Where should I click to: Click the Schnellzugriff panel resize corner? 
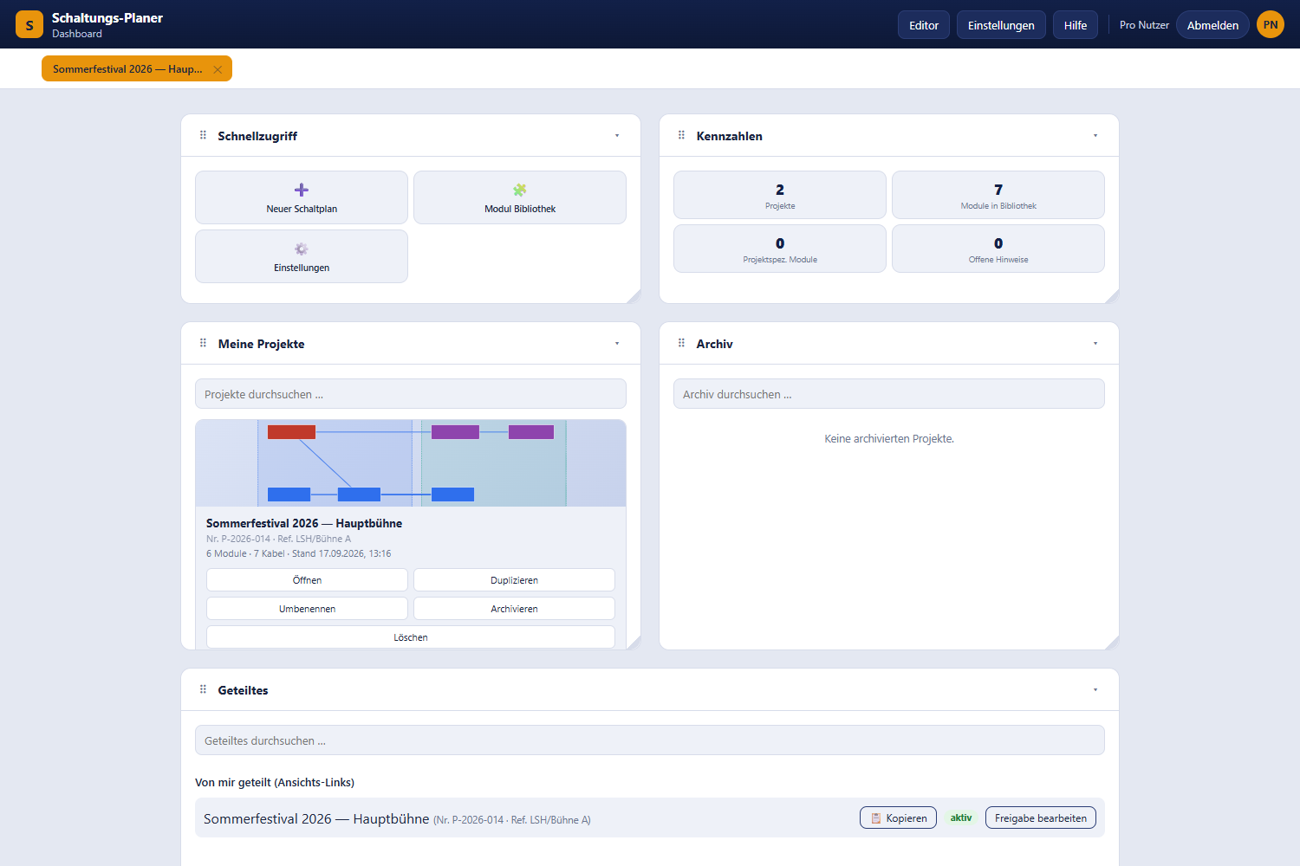coord(634,296)
